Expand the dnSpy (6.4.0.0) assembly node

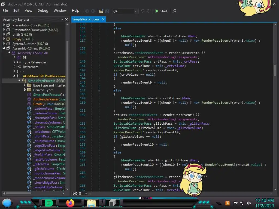click(4, 39)
